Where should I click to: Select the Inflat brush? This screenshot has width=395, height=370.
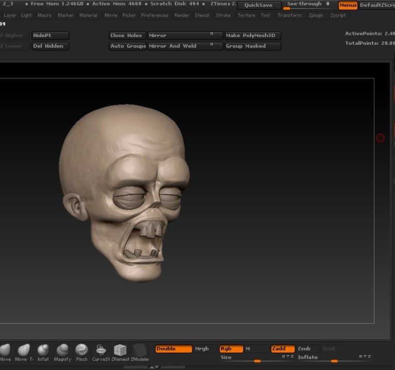pos(43,350)
